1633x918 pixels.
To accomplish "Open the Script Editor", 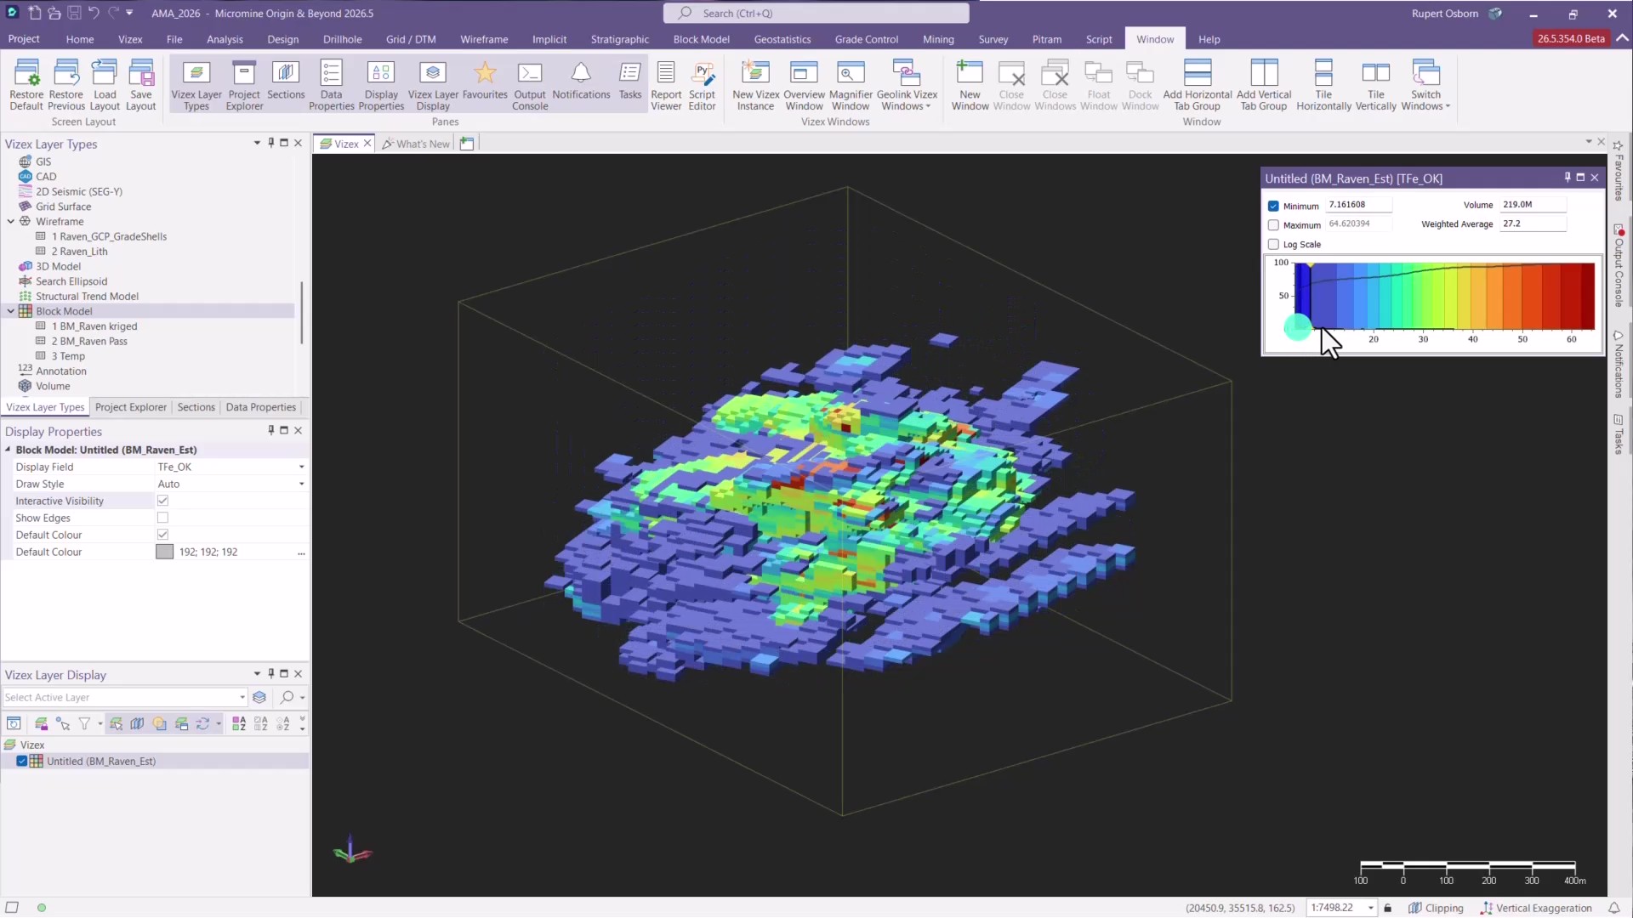I will click(703, 84).
